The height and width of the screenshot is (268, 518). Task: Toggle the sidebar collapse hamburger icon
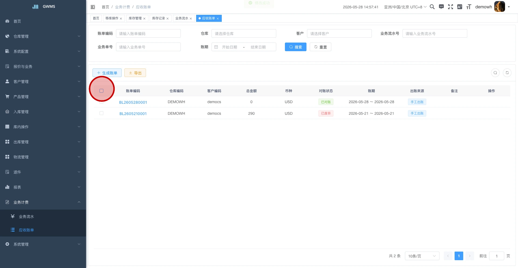93,7
